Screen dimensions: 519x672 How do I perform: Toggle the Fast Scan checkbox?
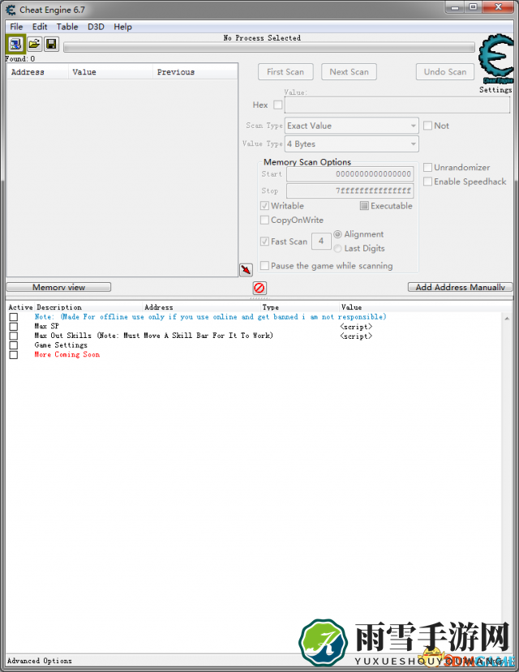pyautogui.click(x=264, y=242)
